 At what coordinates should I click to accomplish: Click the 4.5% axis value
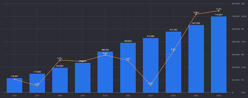click(x=243, y=67)
